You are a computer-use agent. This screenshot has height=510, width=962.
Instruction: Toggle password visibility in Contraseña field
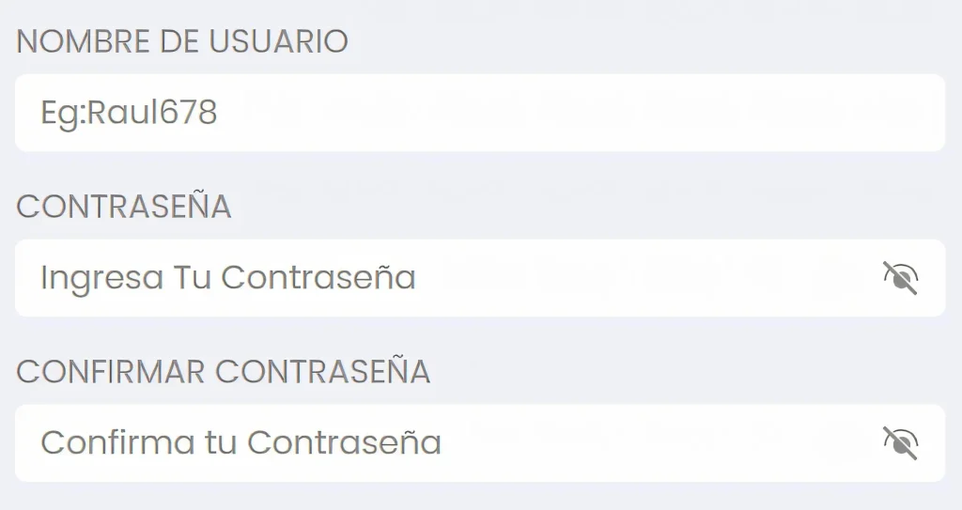click(x=900, y=278)
